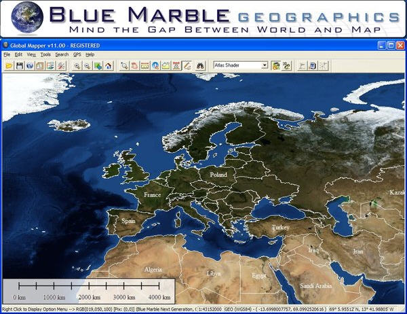Open the File menu

(7, 54)
